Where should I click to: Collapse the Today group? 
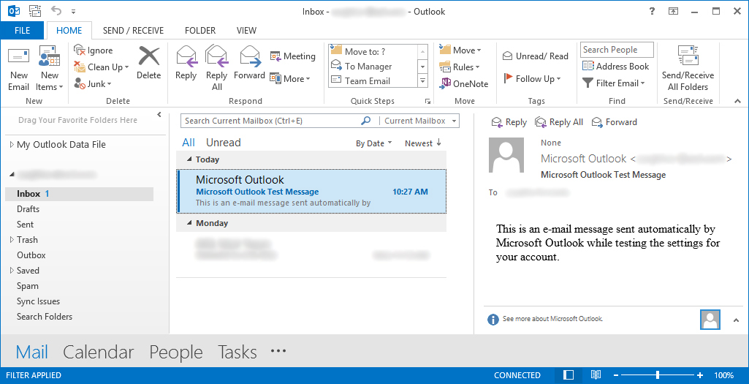click(x=190, y=159)
